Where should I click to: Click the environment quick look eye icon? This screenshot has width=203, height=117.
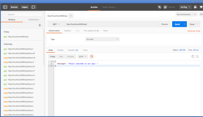click(x=201, y=14)
